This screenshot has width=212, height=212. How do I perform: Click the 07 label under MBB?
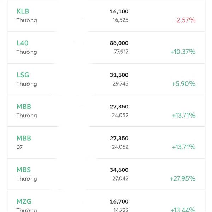[19, 147]
